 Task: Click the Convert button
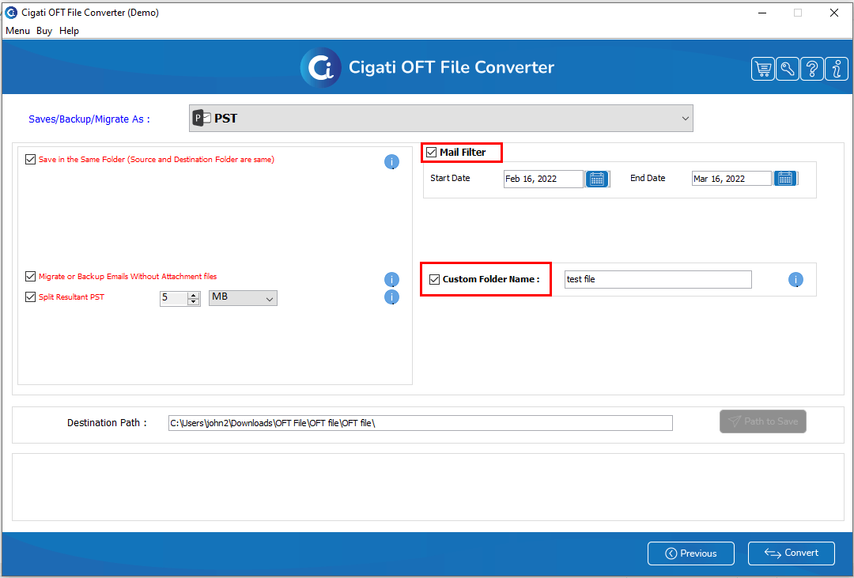[792, 553]
